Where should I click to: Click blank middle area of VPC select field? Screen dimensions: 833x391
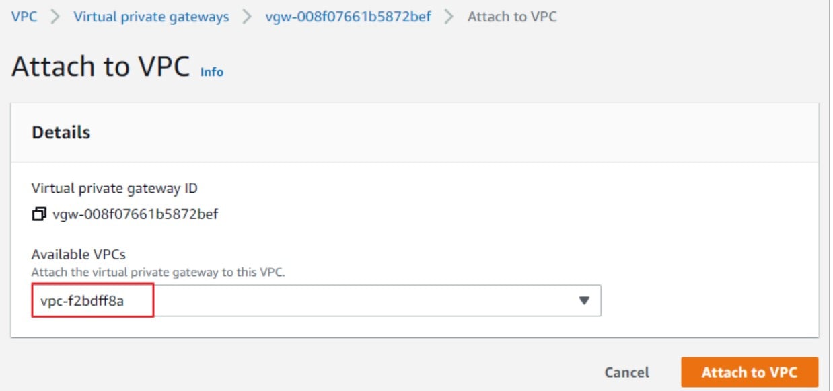tap(363, 301)
